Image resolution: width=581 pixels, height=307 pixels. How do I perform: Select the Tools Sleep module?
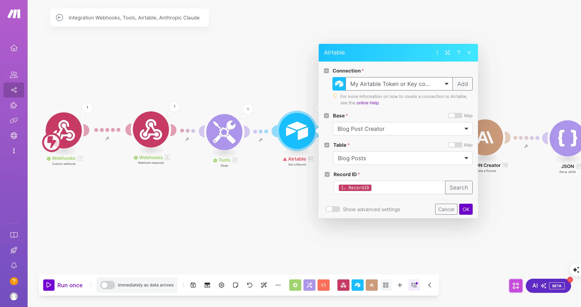tap(224, 132)
